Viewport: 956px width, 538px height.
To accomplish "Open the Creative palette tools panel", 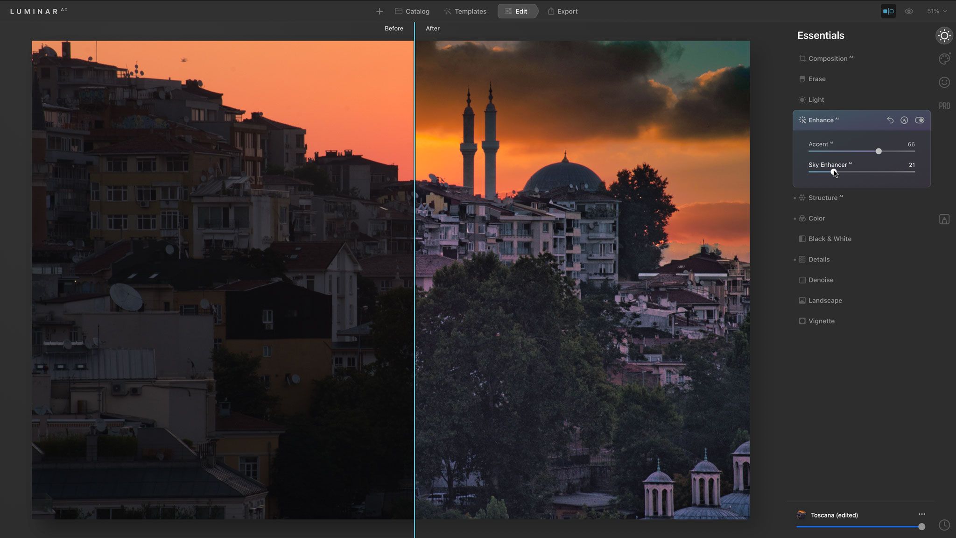I will [x=944, y=59].
